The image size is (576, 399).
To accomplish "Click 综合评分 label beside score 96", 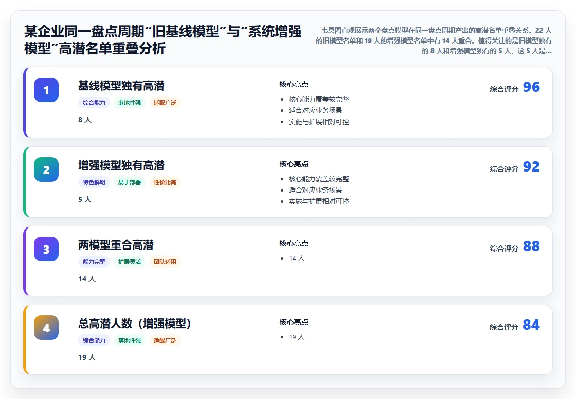I will click(504, 89).
